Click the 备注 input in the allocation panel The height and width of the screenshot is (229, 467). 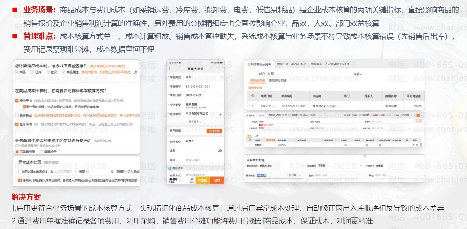pos(397,176)
